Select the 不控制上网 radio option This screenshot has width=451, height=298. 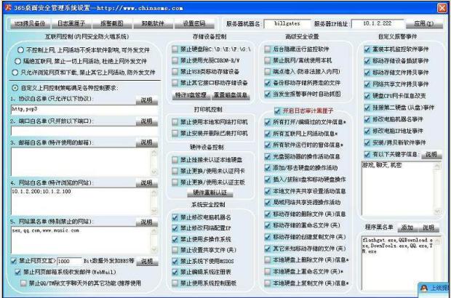coord(17,50)
